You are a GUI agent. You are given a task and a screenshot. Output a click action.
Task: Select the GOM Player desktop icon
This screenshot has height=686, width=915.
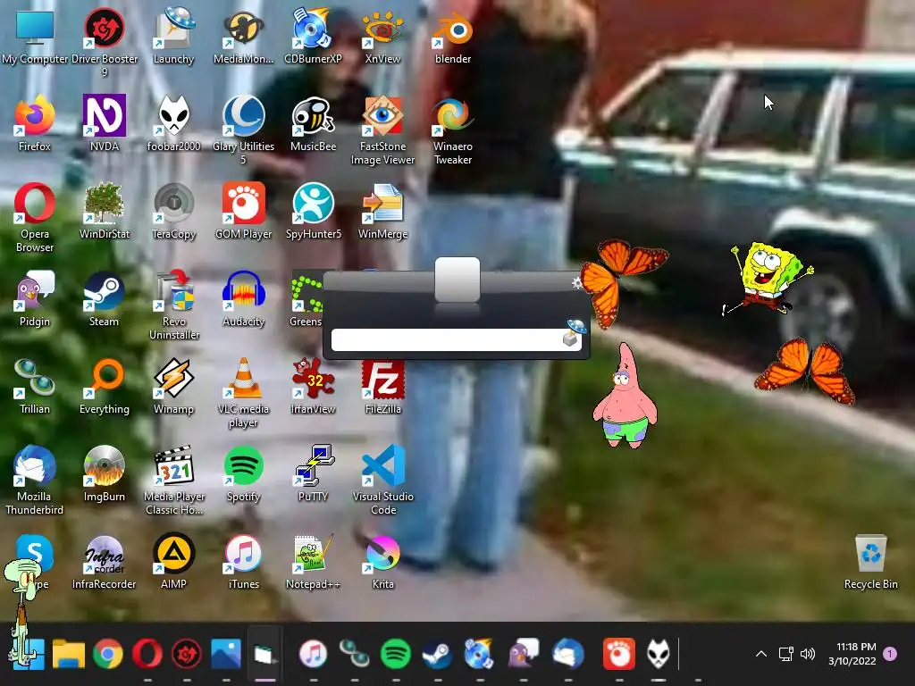tap(243, 211)
